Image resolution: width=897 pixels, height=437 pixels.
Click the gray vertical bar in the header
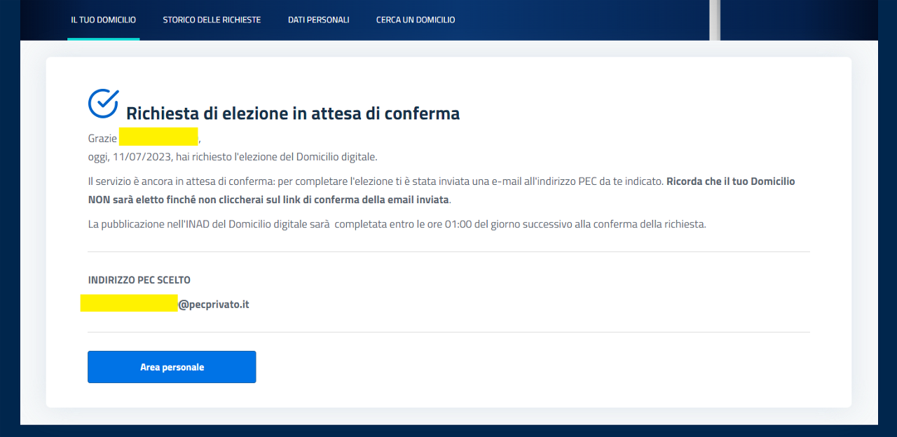714,20
